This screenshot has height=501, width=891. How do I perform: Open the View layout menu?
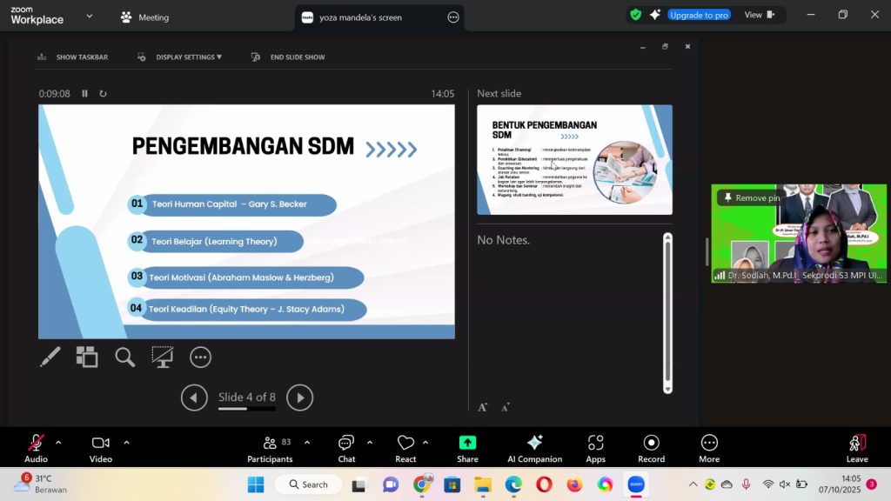coord(758,15)
